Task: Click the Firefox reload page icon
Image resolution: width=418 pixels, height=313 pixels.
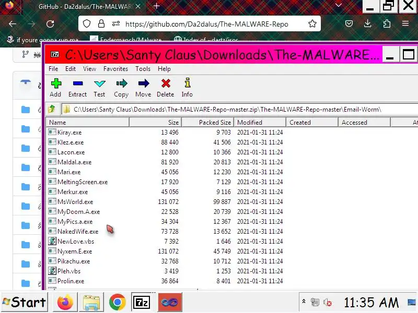Action: (50, 24)
